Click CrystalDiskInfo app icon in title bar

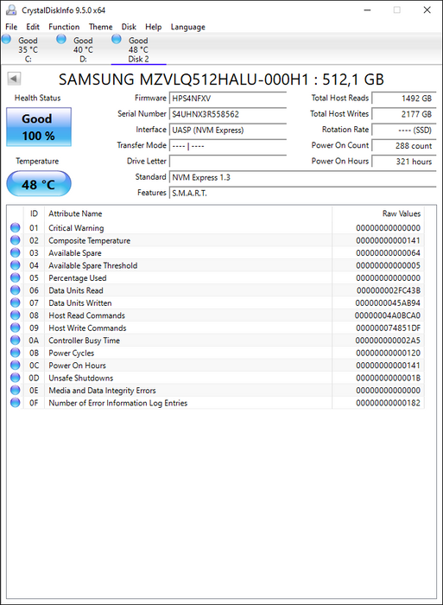click(x=11, y=10)
